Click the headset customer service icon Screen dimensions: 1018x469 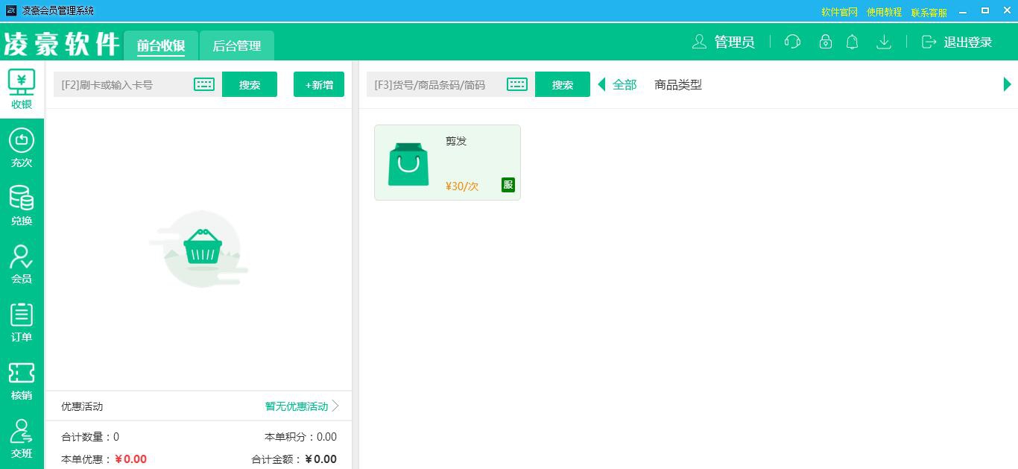pos(792,43)
